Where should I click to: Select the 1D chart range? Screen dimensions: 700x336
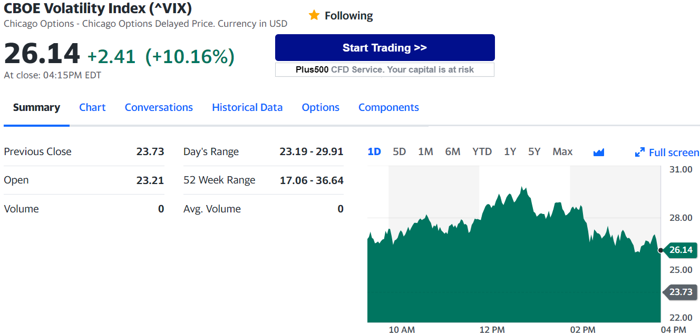pos(374,151)
